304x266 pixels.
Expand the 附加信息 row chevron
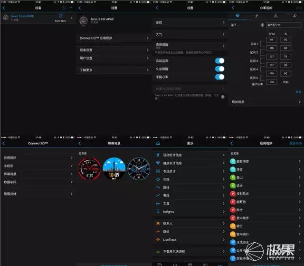tap(300, 102)
